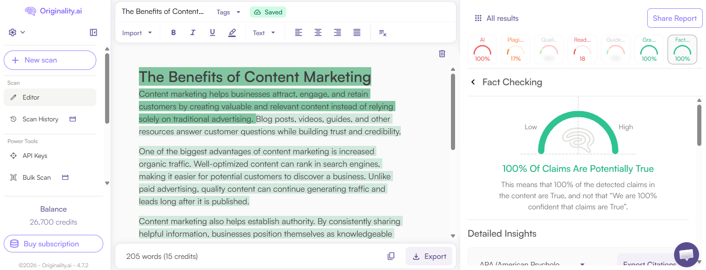Click the document title field
This screenshot has width=706, height=270.
[162, 12]
